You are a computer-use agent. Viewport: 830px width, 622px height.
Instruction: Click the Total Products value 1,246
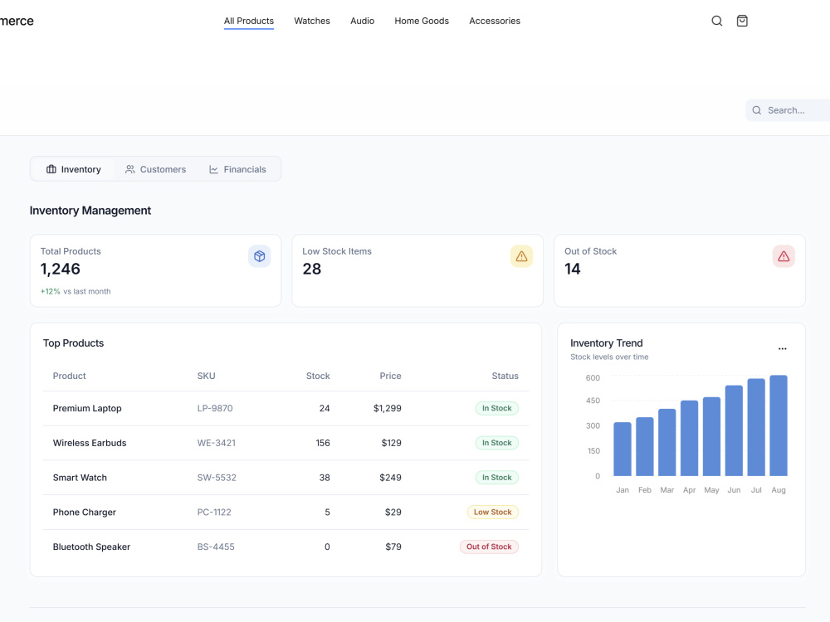pos(61,270)
